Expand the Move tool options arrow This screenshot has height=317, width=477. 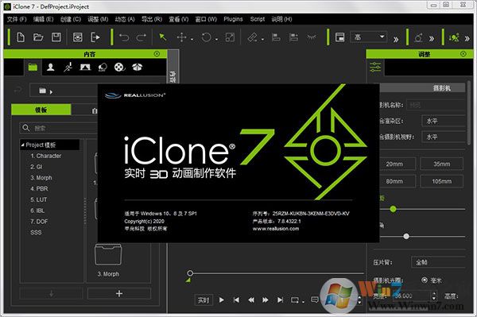pos(192,39)
